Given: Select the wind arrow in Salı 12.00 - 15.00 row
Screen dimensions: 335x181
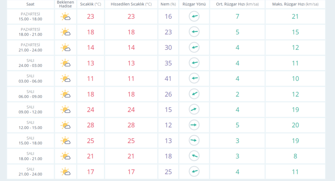Looking at the screenshot, I should coord(194,125).
